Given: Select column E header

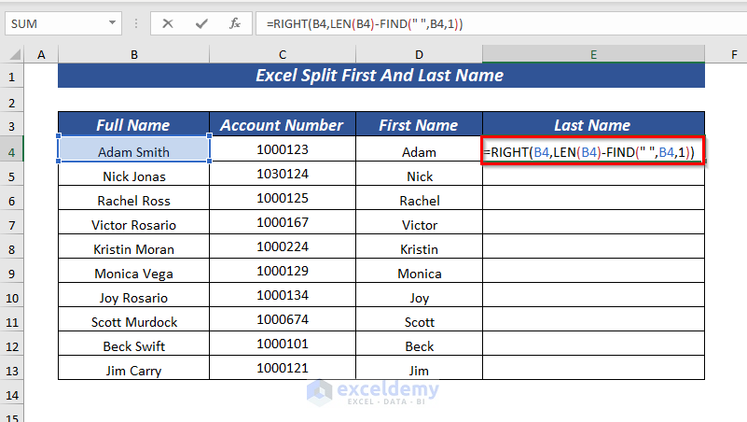Looking at the screenshot, I should [x=593, y=56].
